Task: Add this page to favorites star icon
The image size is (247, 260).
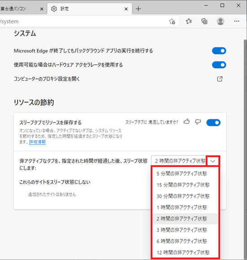Action: pyautogui.click(x=172, y=22)
